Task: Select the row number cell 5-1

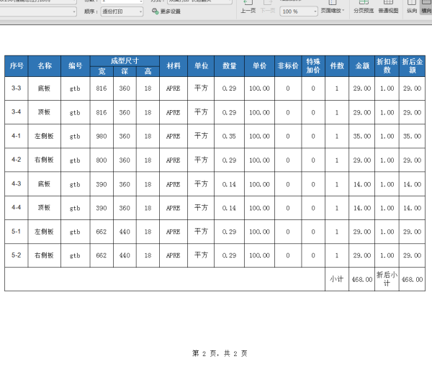Action: click(x=17, y=232)
